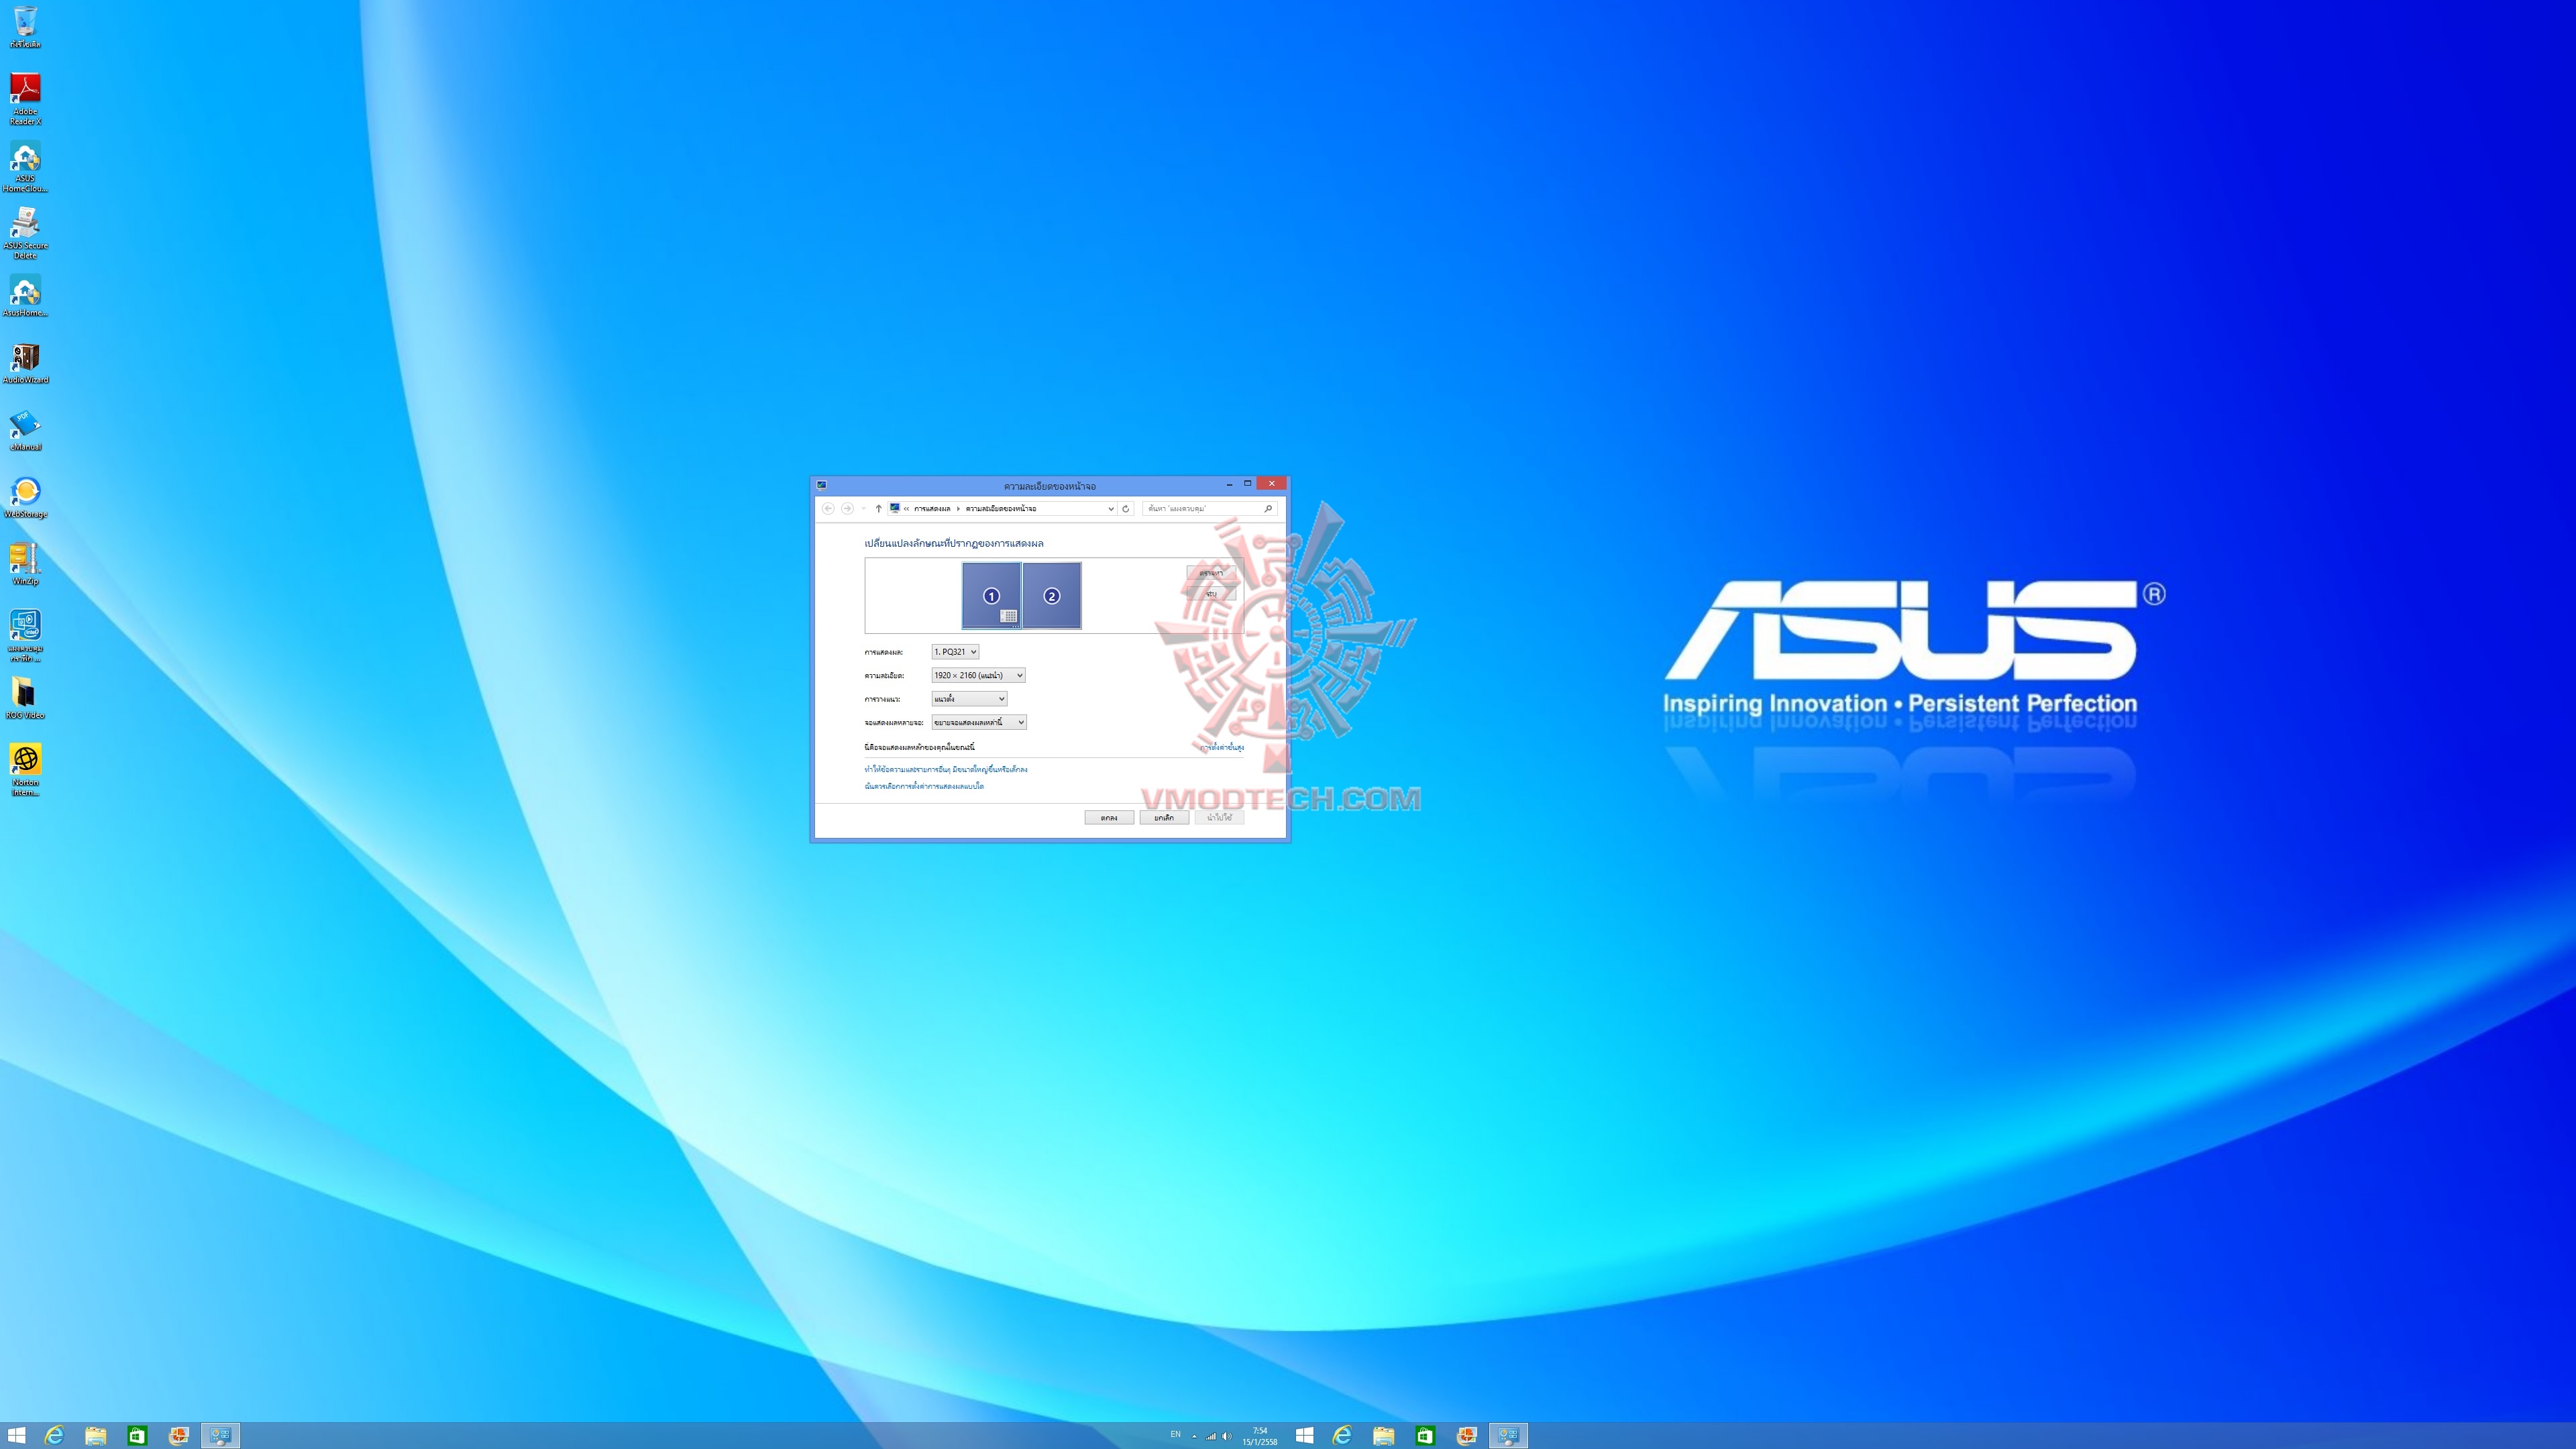Click the Internet Explorer icon in left taskbar
Image resolution: width=2576 pixels, height=1449 pixels.
[x=54, y=1436]
